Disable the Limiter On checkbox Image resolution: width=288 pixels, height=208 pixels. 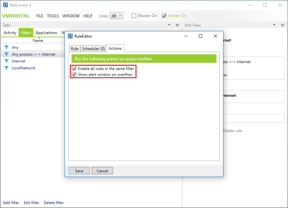164,16
